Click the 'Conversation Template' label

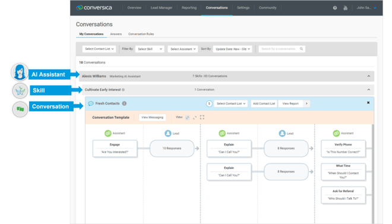[x=110, y=117]
